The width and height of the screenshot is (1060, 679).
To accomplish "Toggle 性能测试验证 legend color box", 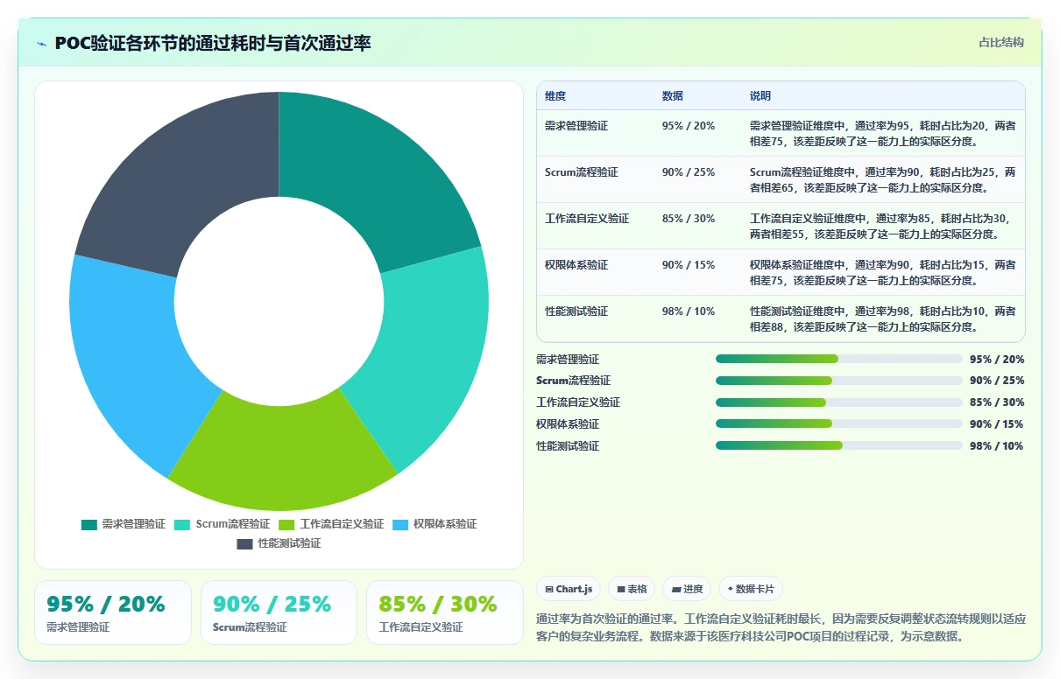I will click(x=245, y=544).
